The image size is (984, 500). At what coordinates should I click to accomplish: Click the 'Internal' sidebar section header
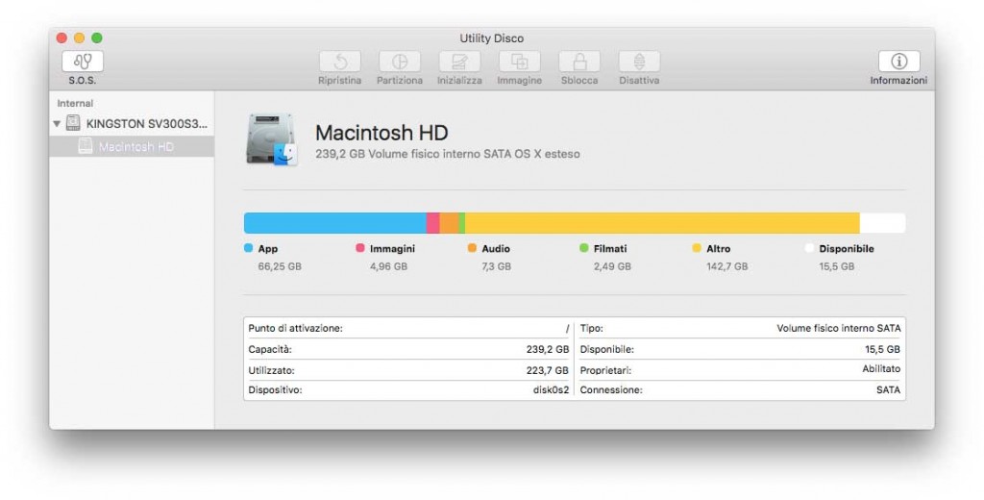(x=75, y=104)
